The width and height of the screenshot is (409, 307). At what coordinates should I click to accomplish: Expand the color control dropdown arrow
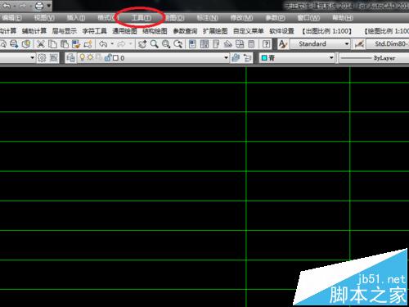tap(331, 58)
